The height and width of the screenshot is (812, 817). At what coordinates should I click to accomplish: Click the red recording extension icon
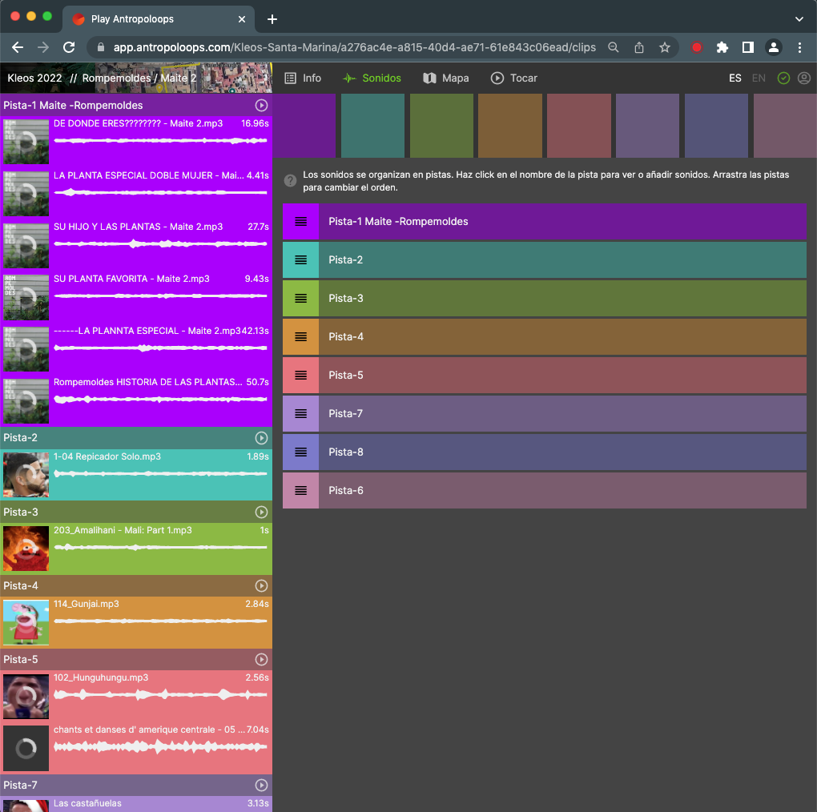click(x=696, y=47)
